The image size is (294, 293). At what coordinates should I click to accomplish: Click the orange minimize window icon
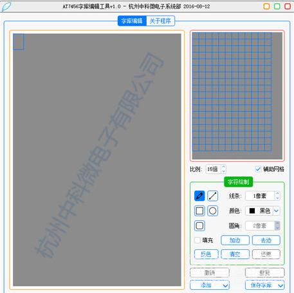(266, 6)
